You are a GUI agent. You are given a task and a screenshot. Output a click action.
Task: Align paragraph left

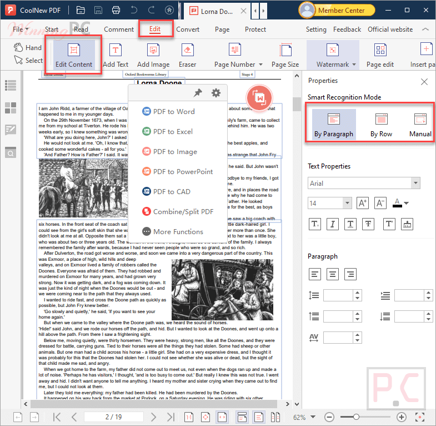click(315, 274)
